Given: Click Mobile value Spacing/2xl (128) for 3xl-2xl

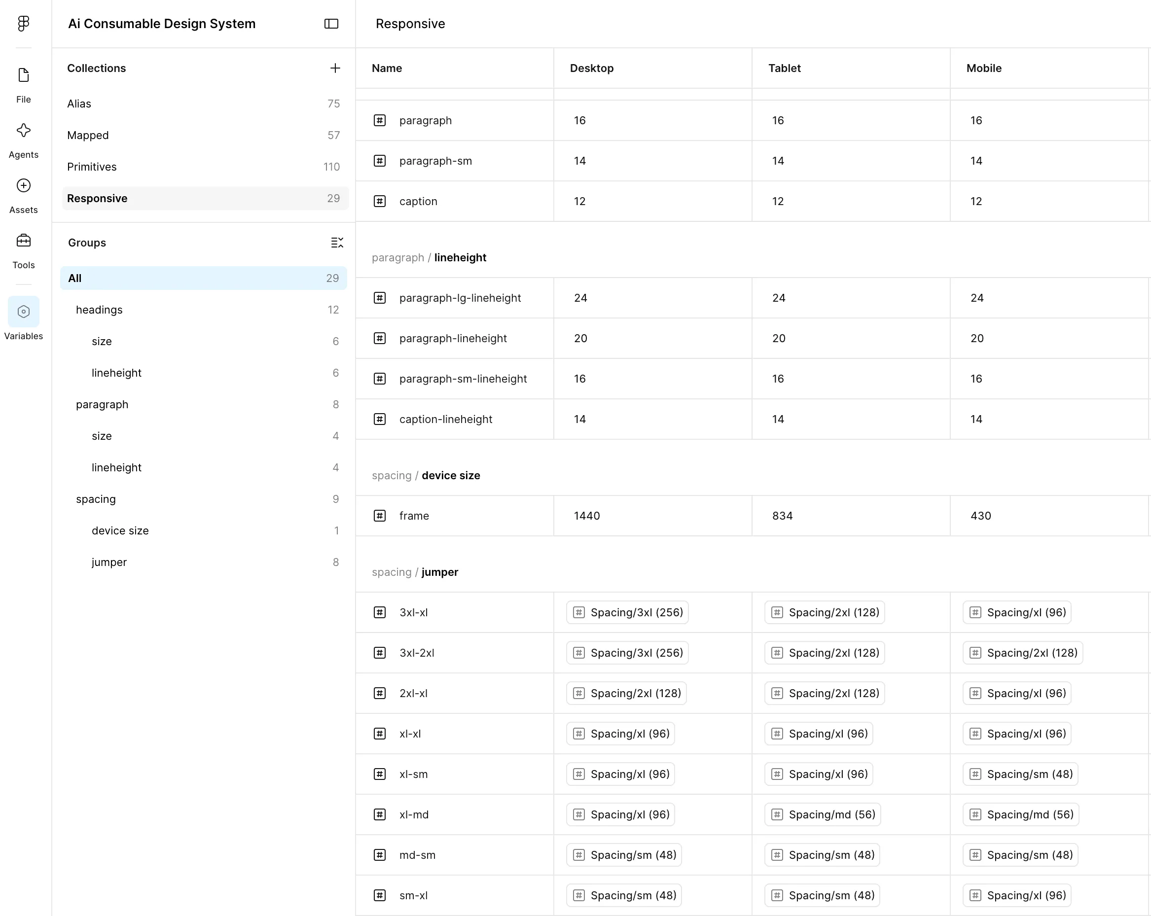Looking at the screenshot, I should (1023, 653).
